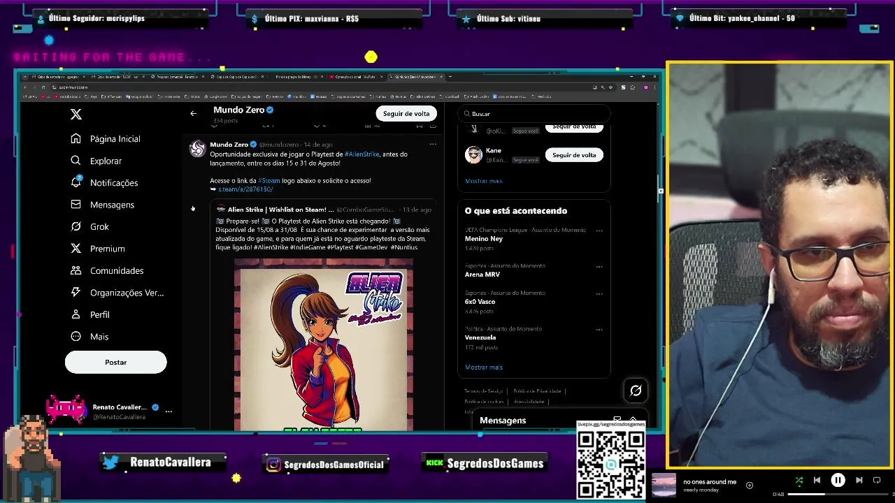
Task: Open Comunidades in the sidebar
Action: coord(107,270)
